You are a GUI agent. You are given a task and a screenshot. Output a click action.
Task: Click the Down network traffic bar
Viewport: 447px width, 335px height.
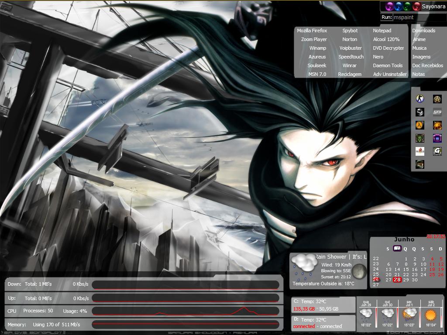[x=185, y=284]
